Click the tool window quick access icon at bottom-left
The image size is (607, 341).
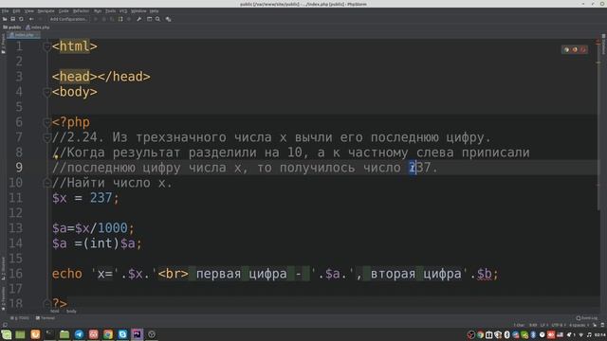(x=5, y=325)
